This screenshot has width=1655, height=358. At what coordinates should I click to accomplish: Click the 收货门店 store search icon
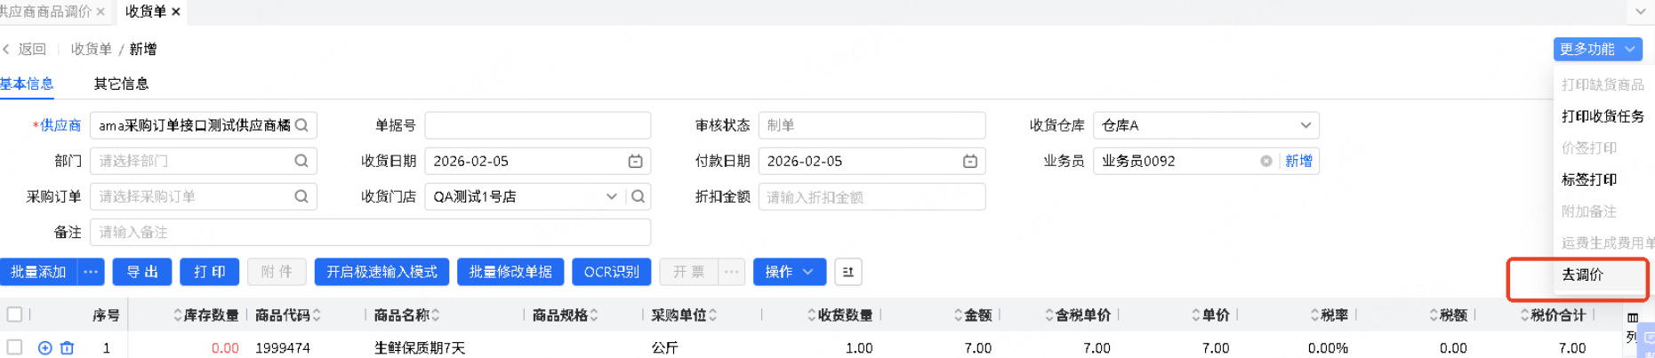[638, 196]
